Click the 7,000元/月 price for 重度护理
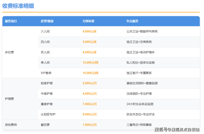This screenshot has width=204, height=134. [90, 104]
